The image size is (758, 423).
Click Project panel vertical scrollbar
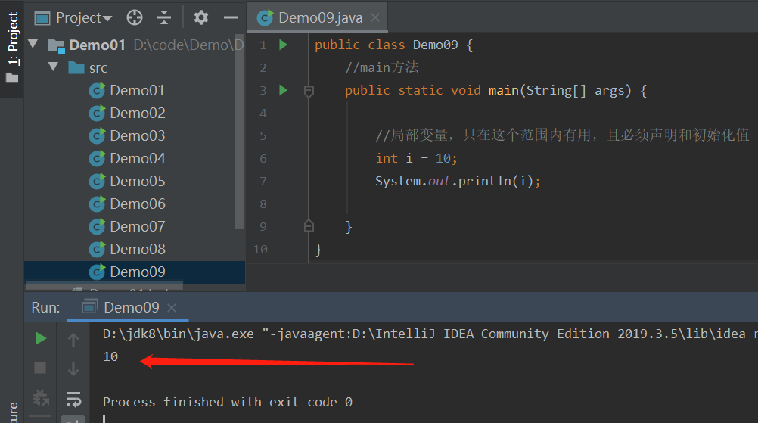coord(239,132)
